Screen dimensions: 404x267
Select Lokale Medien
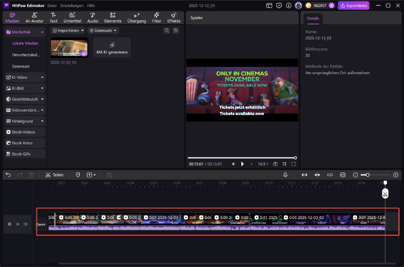tap(25, 43)
